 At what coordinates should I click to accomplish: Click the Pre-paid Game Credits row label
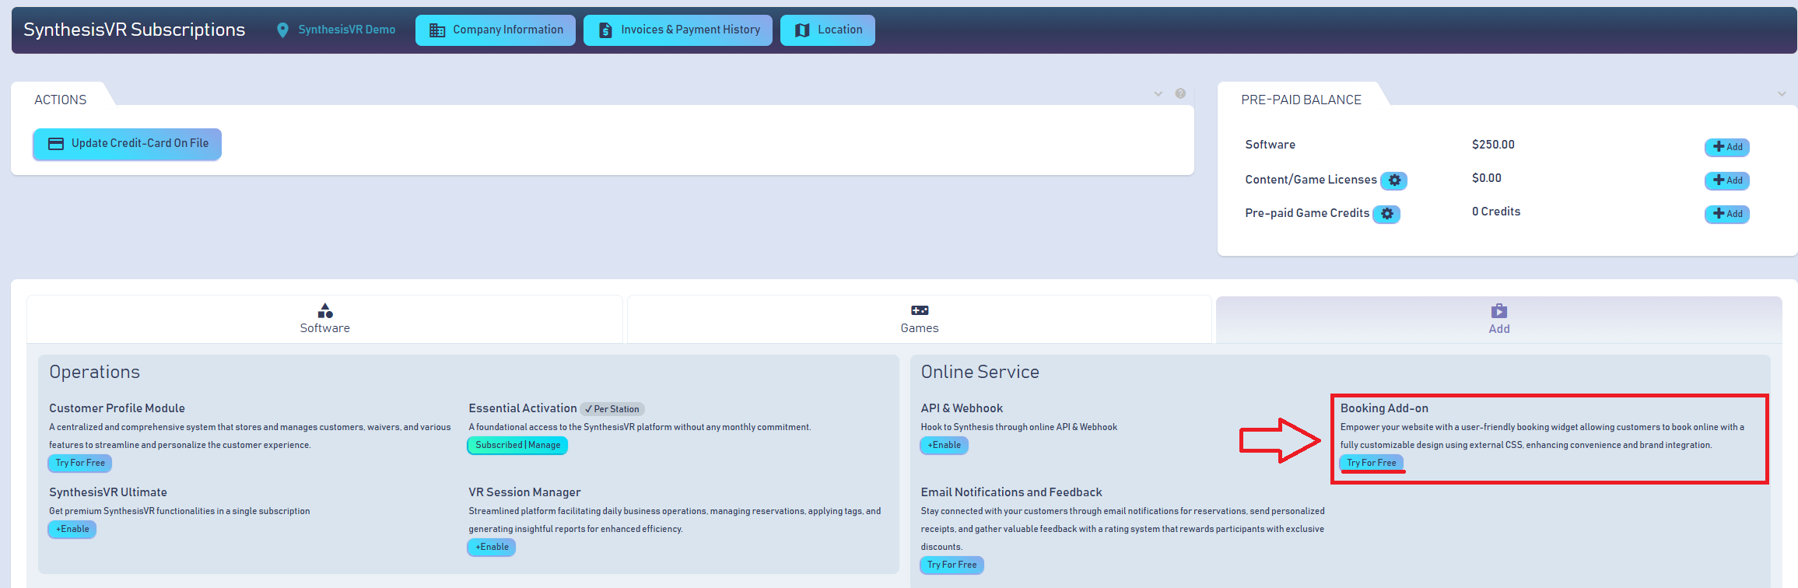click(1307, 213)
